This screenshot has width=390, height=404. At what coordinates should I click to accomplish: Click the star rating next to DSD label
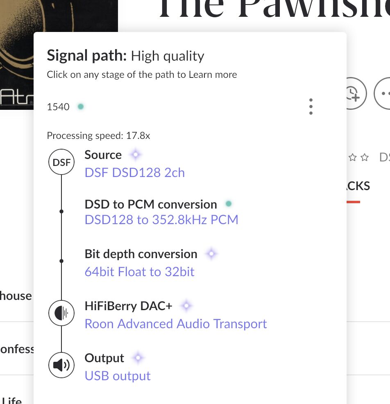[x=358, y=157]
